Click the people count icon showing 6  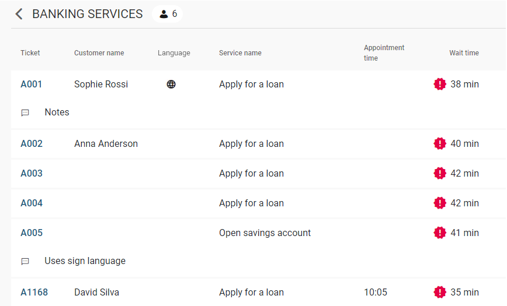[164, 14]
